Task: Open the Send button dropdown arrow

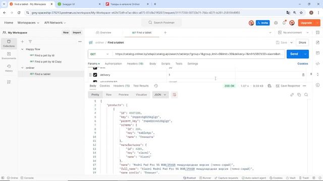Action: [305, 54]
